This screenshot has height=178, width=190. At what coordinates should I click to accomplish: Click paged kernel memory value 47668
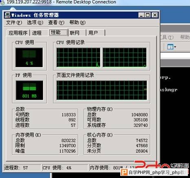[x=142, y=146]
